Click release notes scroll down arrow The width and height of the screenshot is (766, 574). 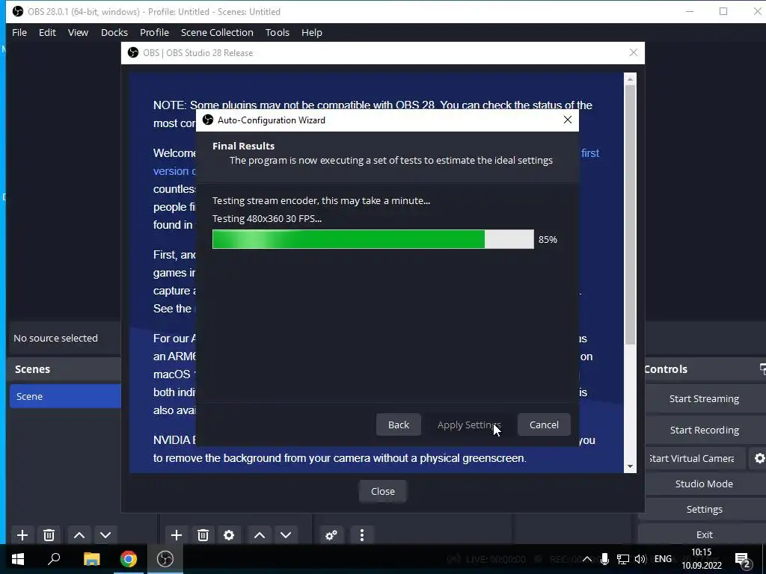pyautogui.click(x=630, y=466)
